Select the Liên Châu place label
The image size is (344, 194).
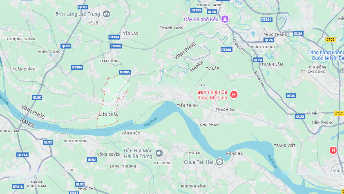pyautogui.click(x=109, y=115)
